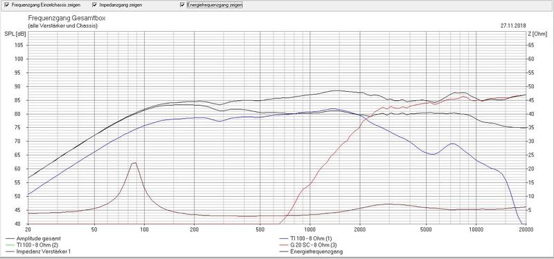Disable Energiefrequenzgang zeigen checkbox
Viewport: 554px width, 259px height.
(182, 6)
